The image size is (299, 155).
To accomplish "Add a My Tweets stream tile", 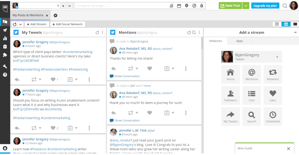I will 231,117.
